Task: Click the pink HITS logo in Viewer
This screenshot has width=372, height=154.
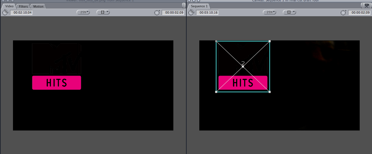Action: tap(57, 83)
